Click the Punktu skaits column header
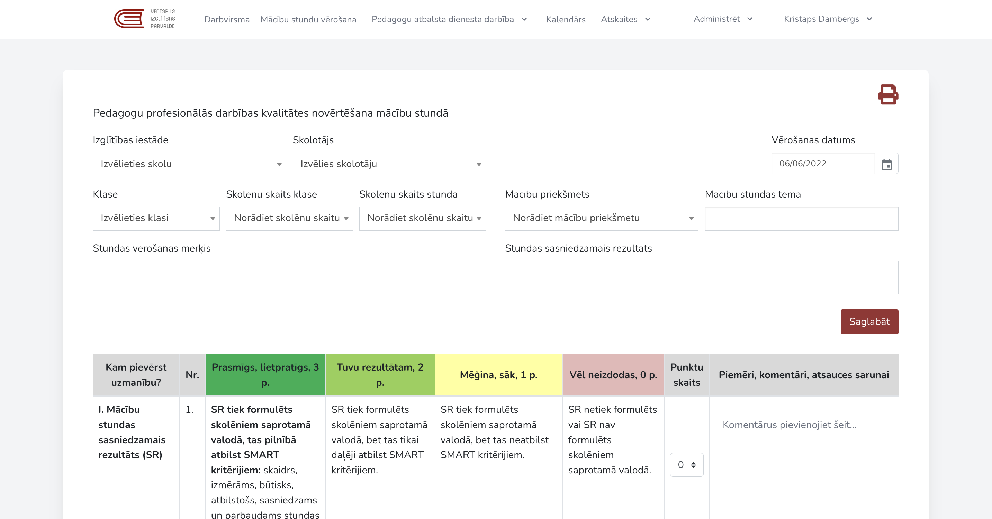This screenshot has height=519, width=992. coord(687,375)
